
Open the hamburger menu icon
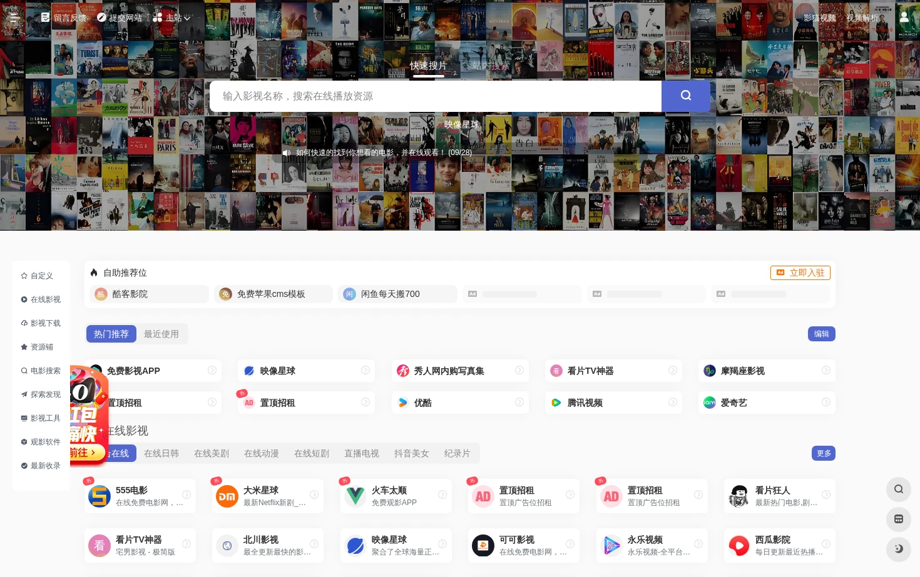[x=14, y=18]
